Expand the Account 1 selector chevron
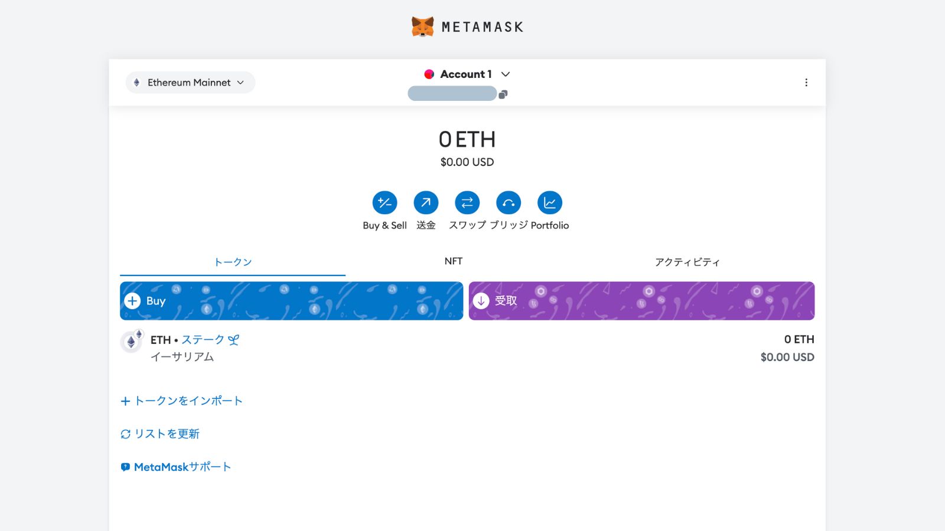This screenshot has height=531, width=945. tap(506, 74)
